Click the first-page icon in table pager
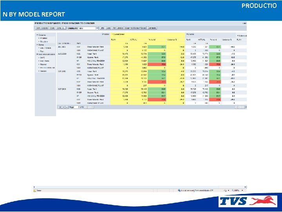Image resolution: width=282 pixels, height=212 pixels. tap(60, 107)
